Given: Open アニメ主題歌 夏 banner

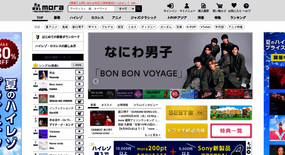Looking at the screenshot, I should (231, 113).
